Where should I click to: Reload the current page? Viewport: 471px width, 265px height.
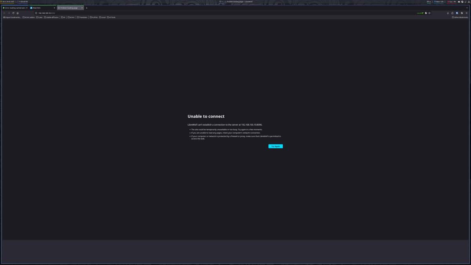[x=13, y=13]
